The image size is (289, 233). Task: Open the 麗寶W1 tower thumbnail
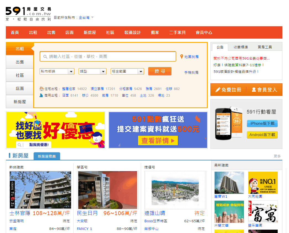[x=229, y=183]
